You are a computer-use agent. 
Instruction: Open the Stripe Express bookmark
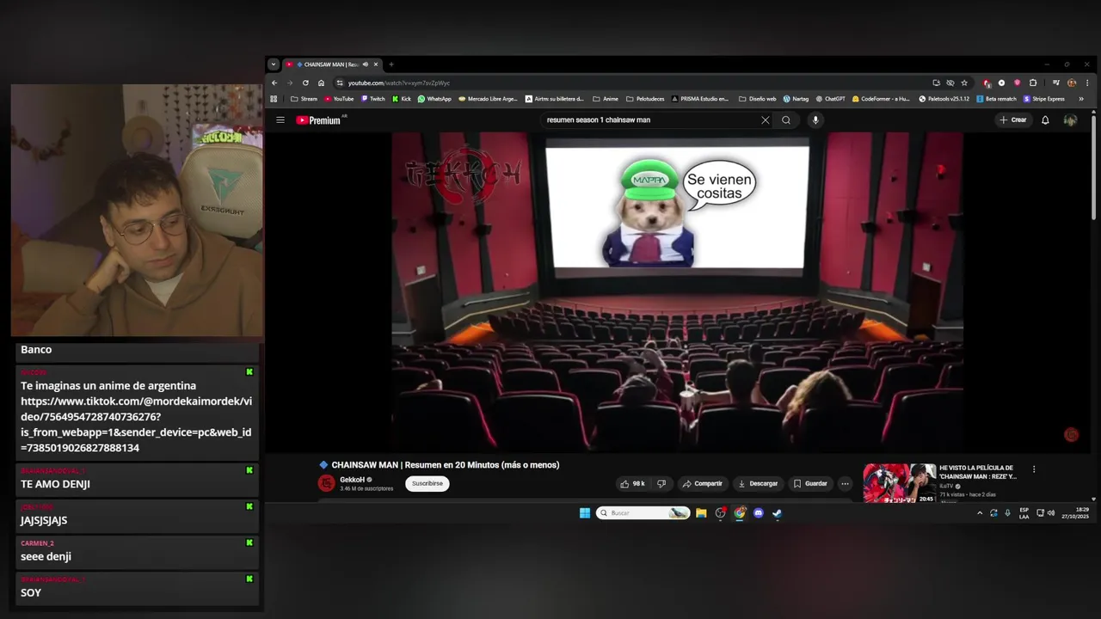[x=1043, y=99]
